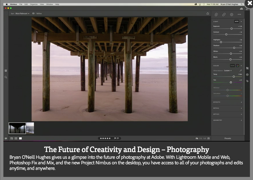Image resolution: width=253 pixels, height=180 pixels.
Task: Click the Shadows slider handle
Action: (234, 48)
